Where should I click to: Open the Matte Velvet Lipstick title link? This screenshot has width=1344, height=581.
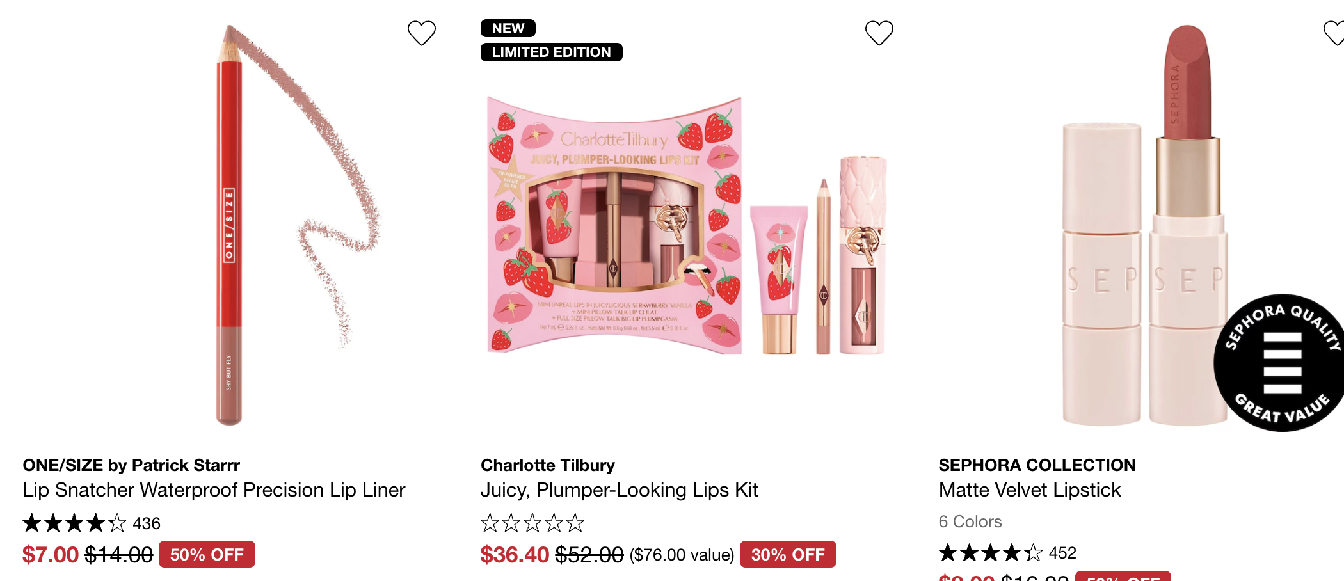coord(1030,490)
